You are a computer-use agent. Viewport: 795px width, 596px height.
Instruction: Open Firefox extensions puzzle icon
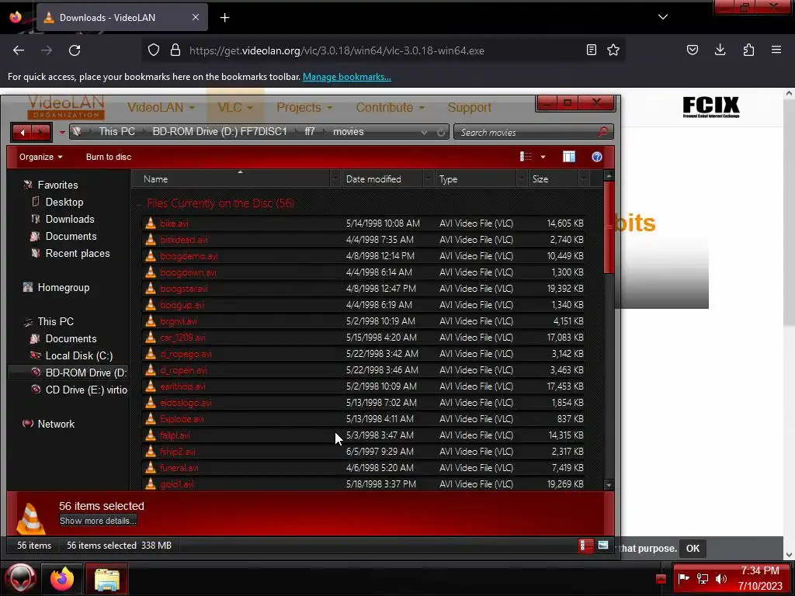point(748,50)
